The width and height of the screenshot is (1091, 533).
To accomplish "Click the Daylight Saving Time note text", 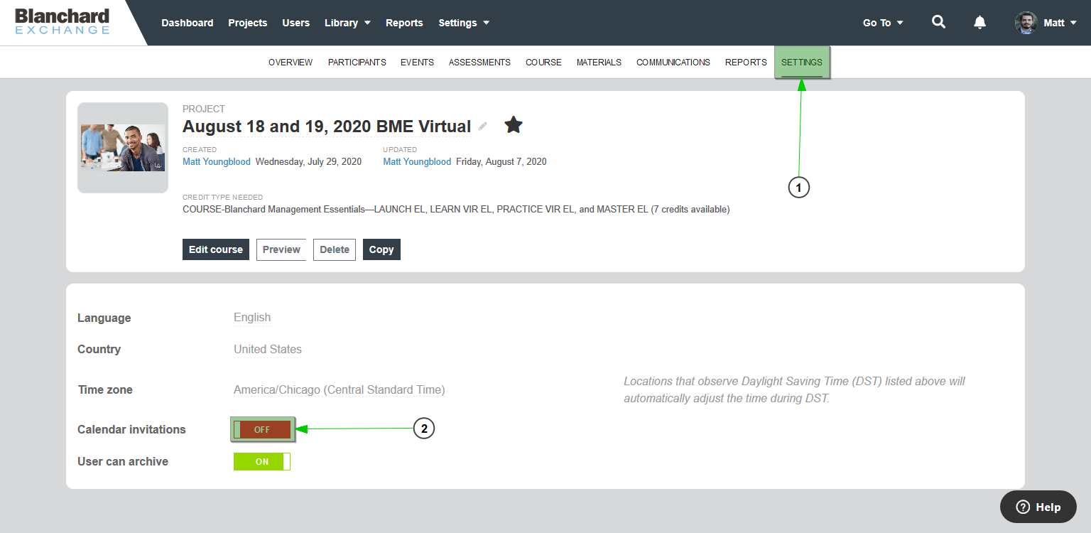I will tap(795, 389).
